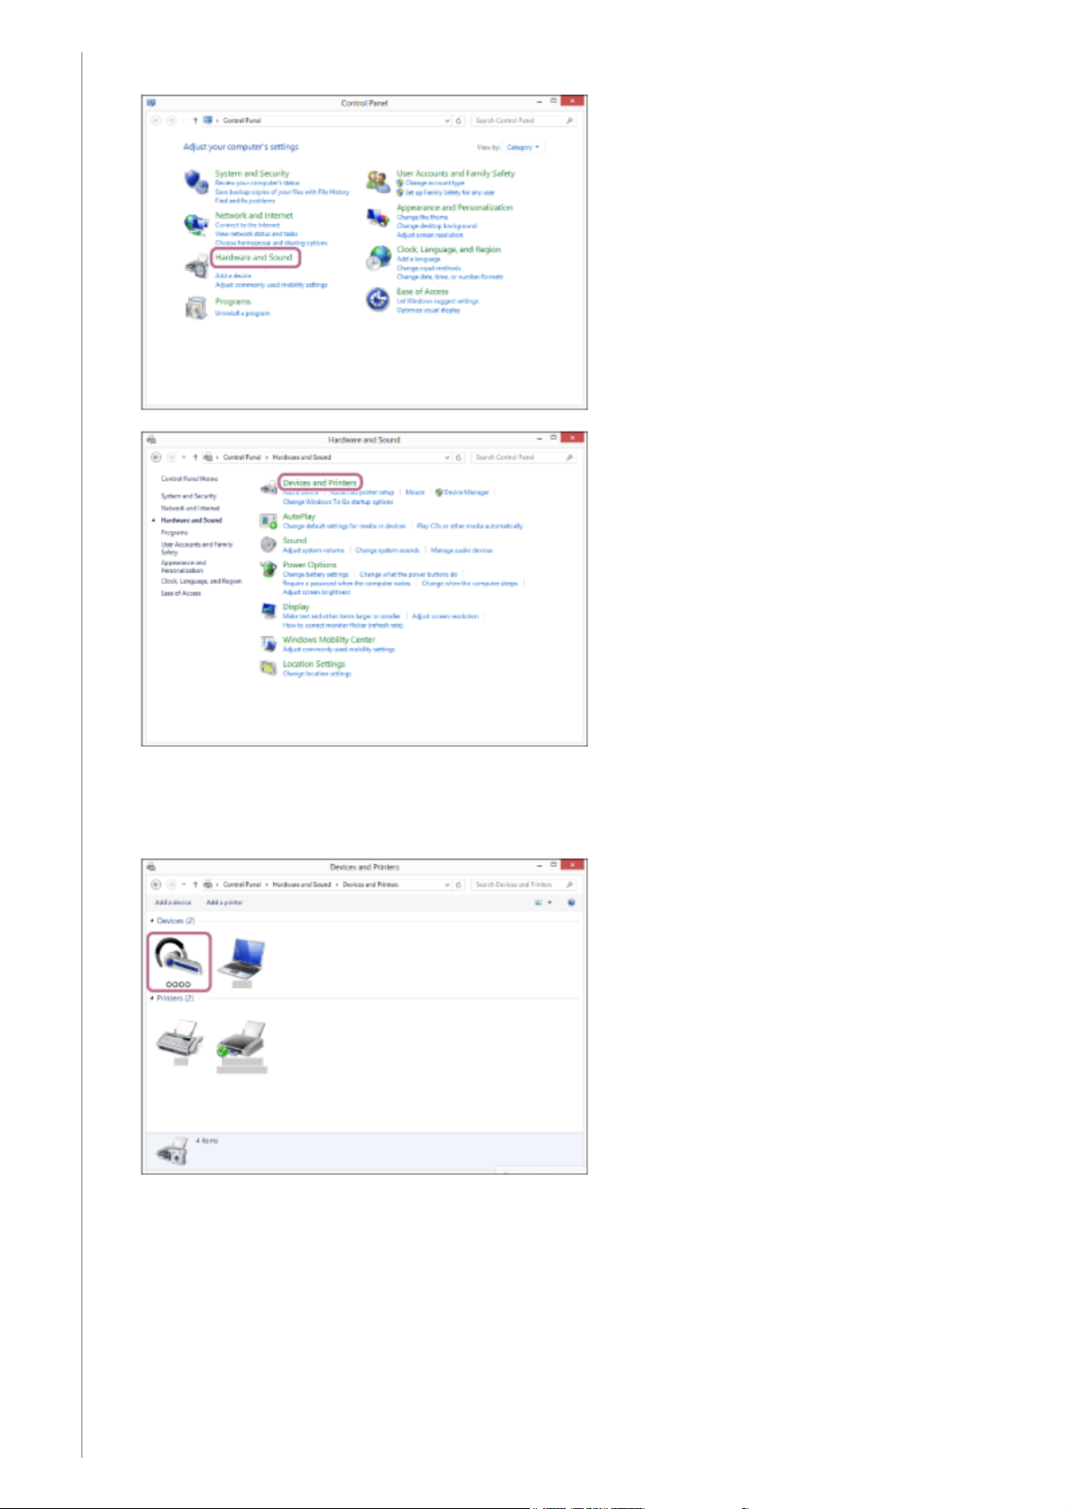The width and height of the screenshot is (1066, 1509).
Task: Select Programs in Hardware and Sound sidebar
Action: point(175,533)
